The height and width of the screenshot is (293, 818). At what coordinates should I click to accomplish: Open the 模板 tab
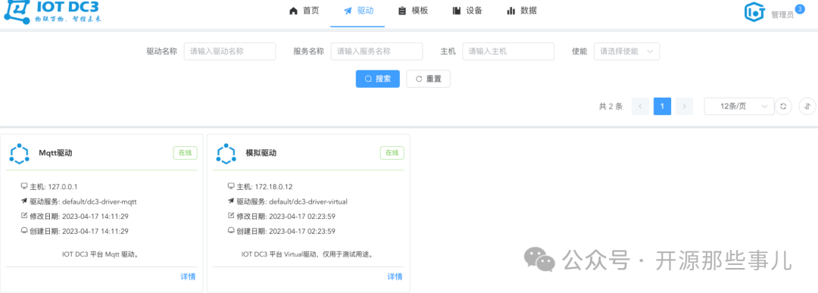(413, 11)
